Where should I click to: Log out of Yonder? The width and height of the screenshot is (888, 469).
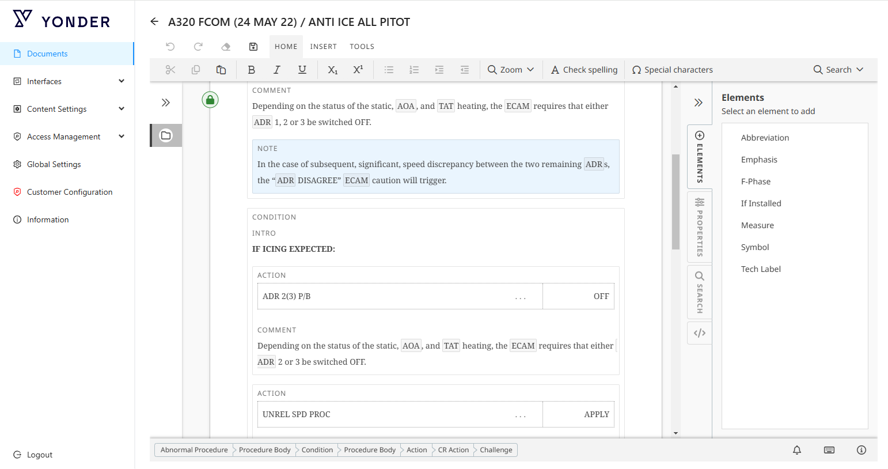coord(33,455)
